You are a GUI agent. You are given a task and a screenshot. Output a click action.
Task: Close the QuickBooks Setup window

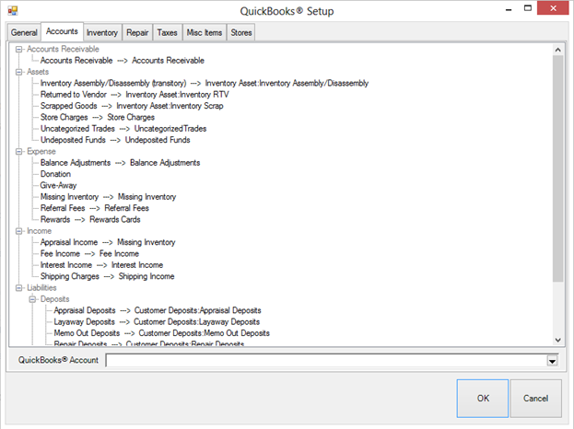coord(551,10)
